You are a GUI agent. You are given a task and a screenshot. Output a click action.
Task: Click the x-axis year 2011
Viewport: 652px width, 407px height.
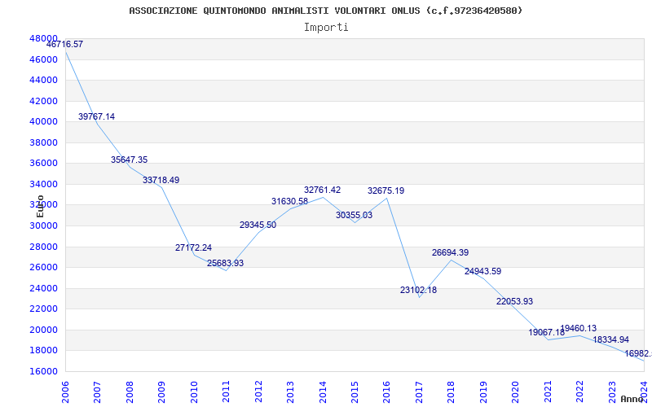tap(227, 392)
